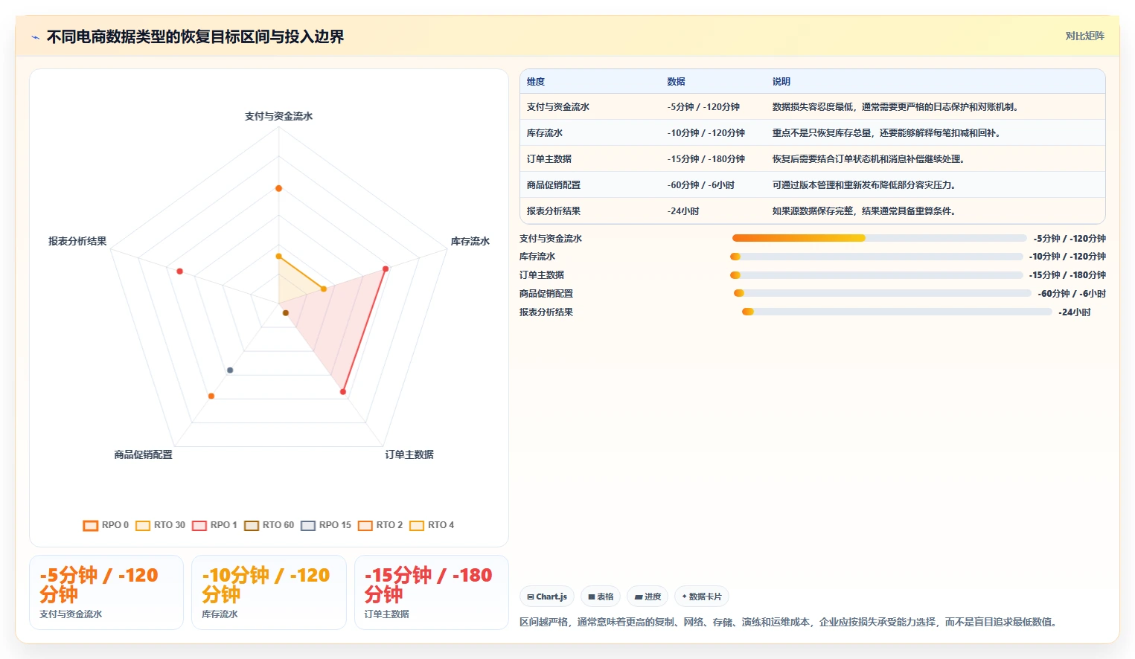Image resolution: width=1135 pixels, height=659 pixels.
Task: Click the 商品促销配置 progress bar
Action: click(882, 293)
